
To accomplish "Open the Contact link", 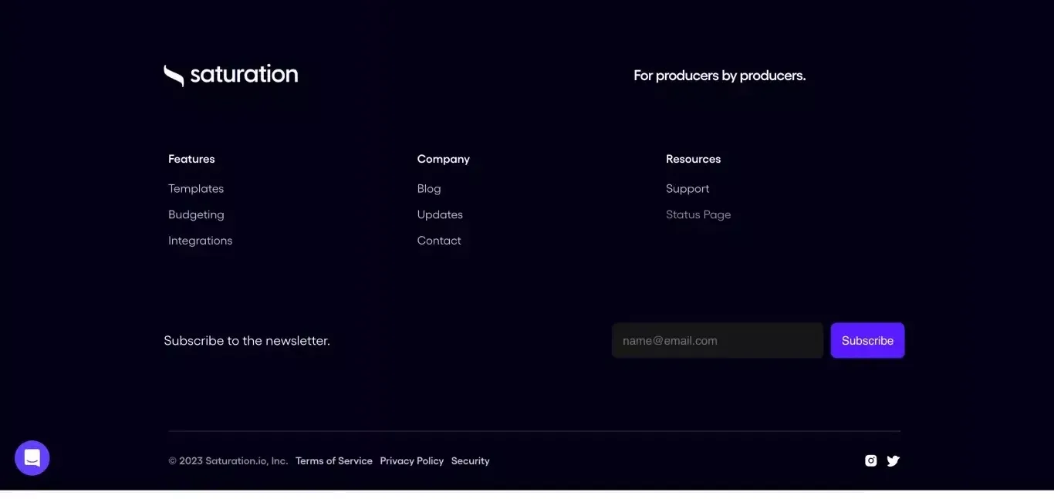I will point(439,241).
